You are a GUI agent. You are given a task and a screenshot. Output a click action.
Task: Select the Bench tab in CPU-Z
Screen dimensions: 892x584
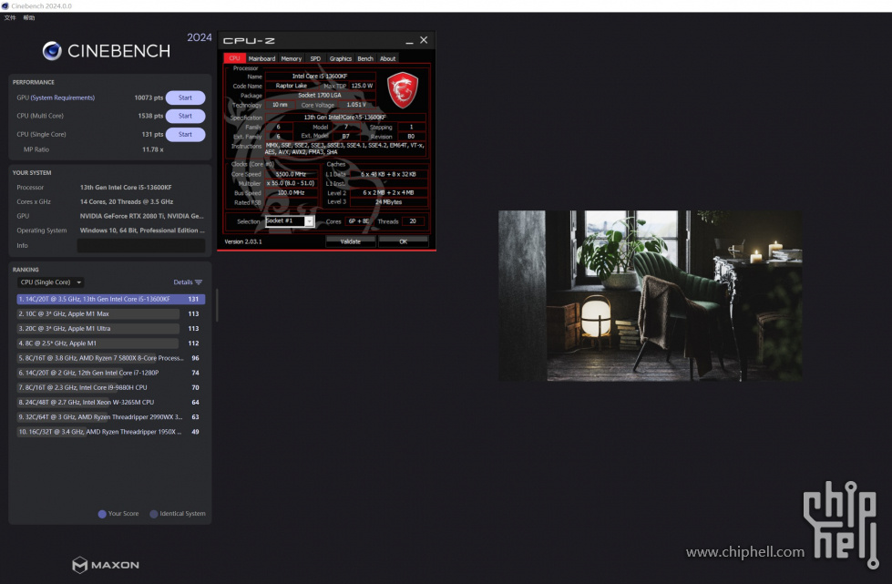365,58
